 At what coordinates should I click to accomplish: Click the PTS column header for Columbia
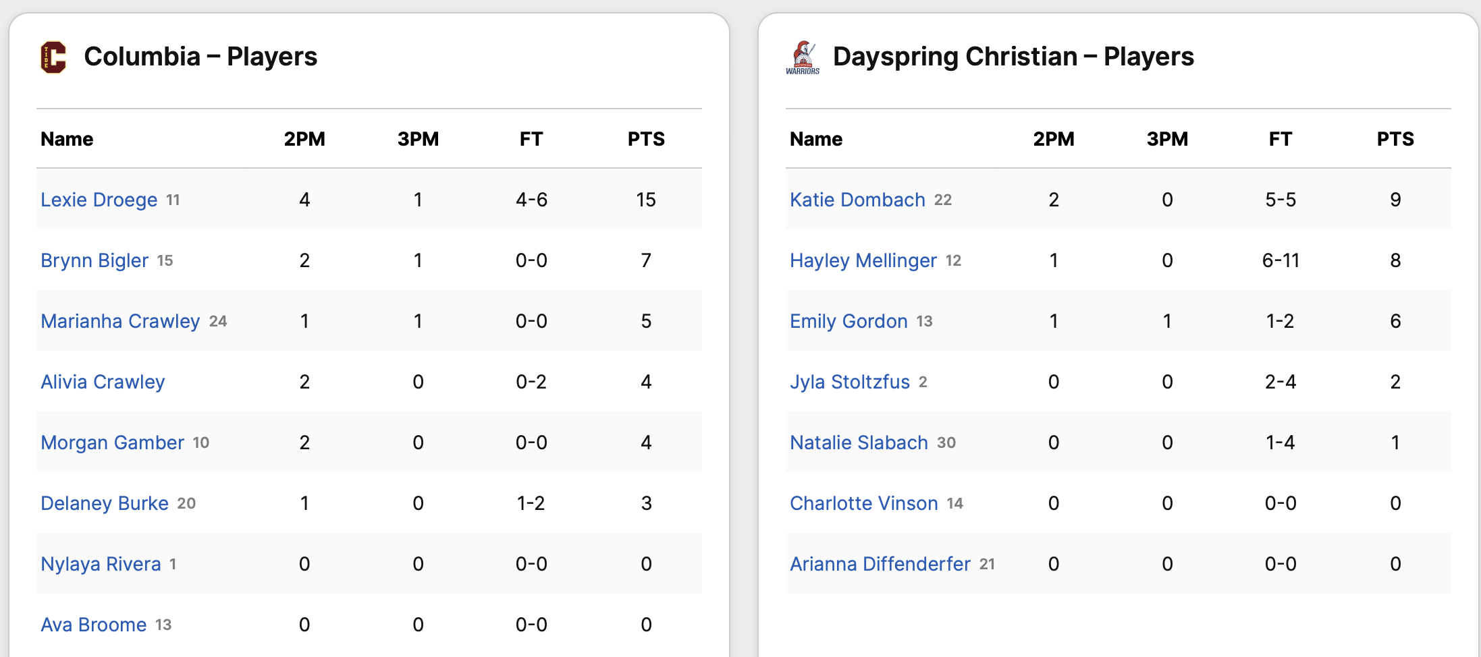click(x=646, y=139)
